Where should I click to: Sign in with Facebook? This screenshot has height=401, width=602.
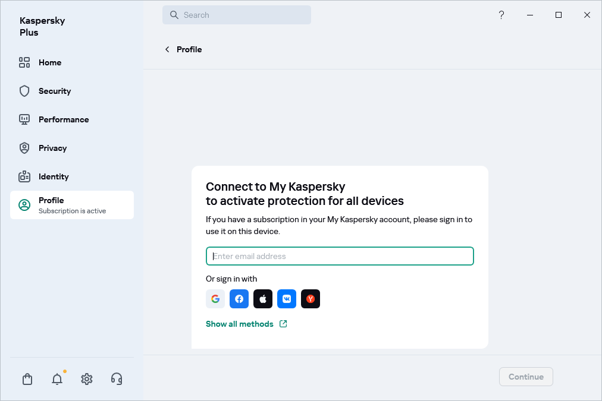pyautogui.click(x=239, y=299)
